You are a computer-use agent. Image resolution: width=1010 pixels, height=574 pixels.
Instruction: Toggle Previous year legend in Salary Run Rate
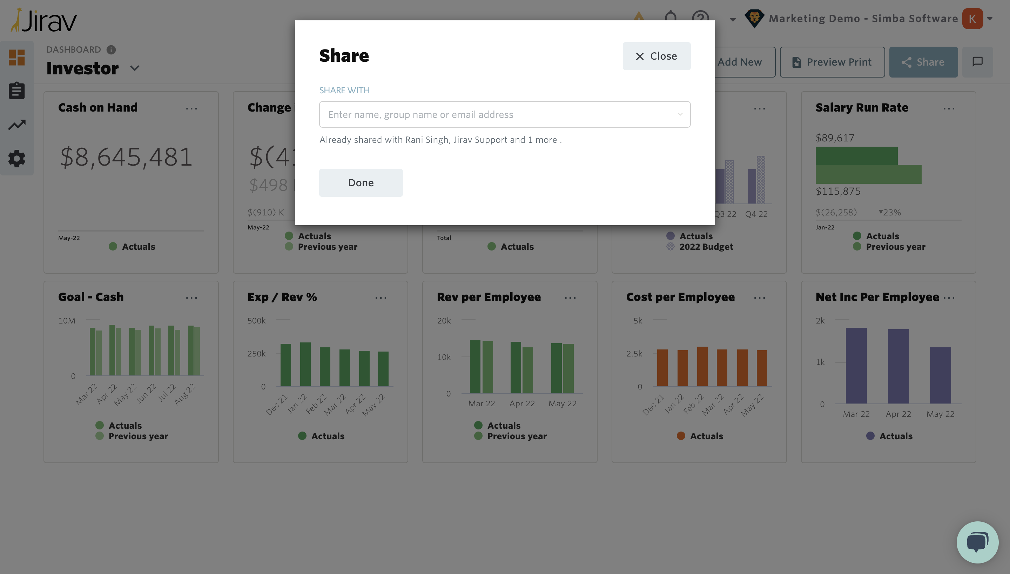[x=895, y=247]
